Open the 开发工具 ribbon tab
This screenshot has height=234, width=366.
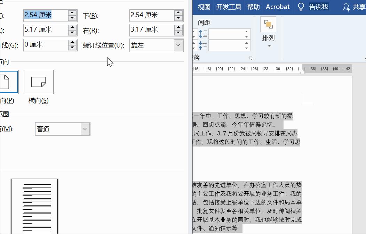tap(229, 7)
